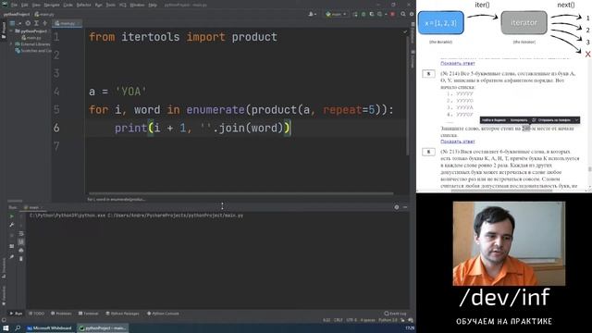Open Run panel gear options

click(397, 207)
